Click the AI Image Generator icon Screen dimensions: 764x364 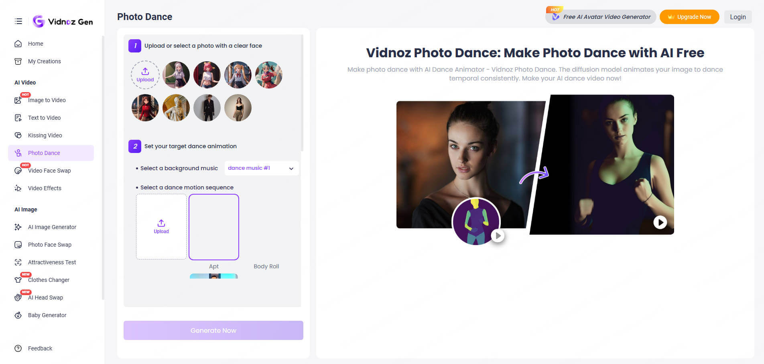18,227
